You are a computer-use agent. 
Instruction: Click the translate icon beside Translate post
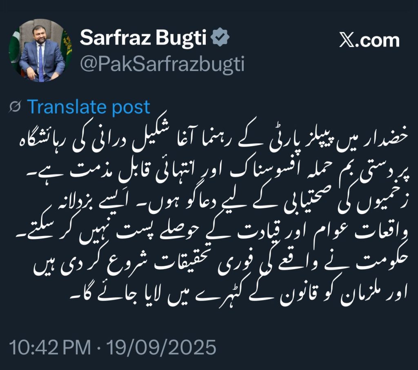pyautogui.click(x=15, y=107)
